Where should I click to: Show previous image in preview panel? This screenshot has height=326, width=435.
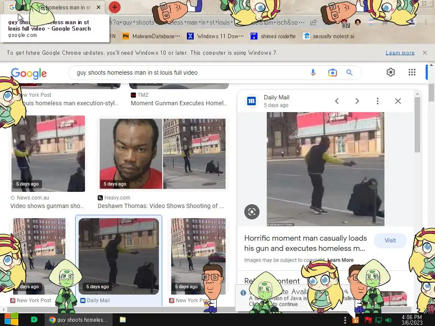(x=337, y=101)
